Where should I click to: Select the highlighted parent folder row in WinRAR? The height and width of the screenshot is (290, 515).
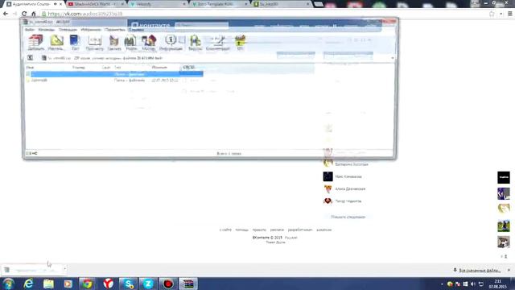click(114, 74)
